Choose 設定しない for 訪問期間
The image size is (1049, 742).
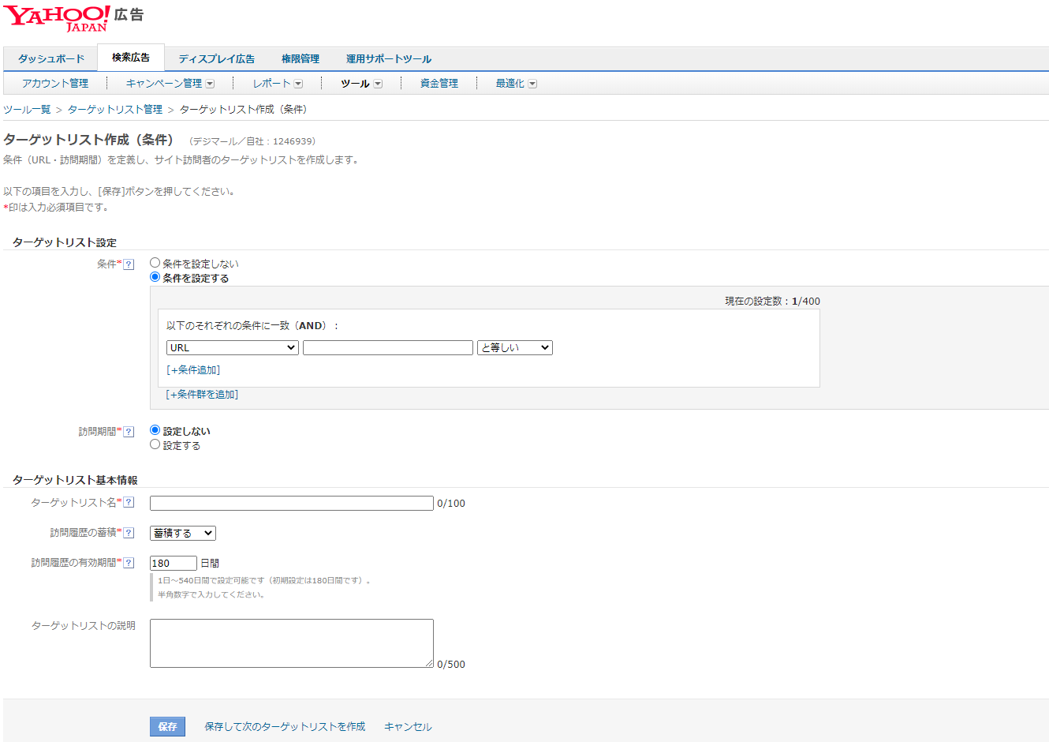(155, 430)
